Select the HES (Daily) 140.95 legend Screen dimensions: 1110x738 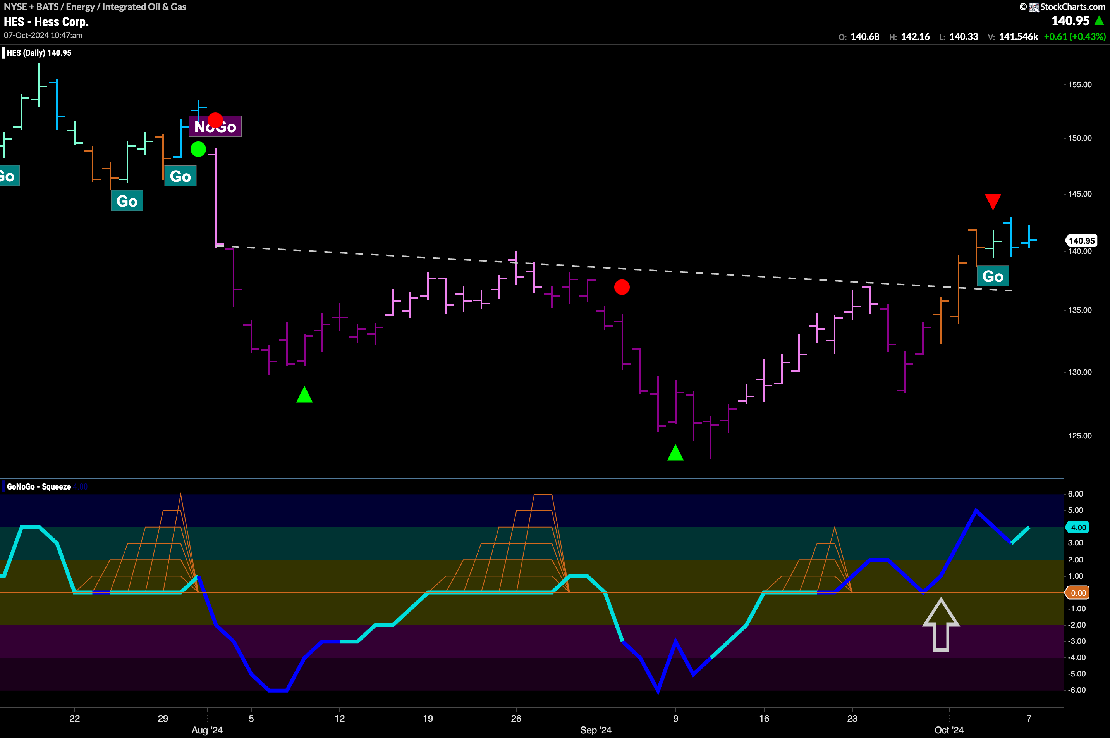click(39, 53)
